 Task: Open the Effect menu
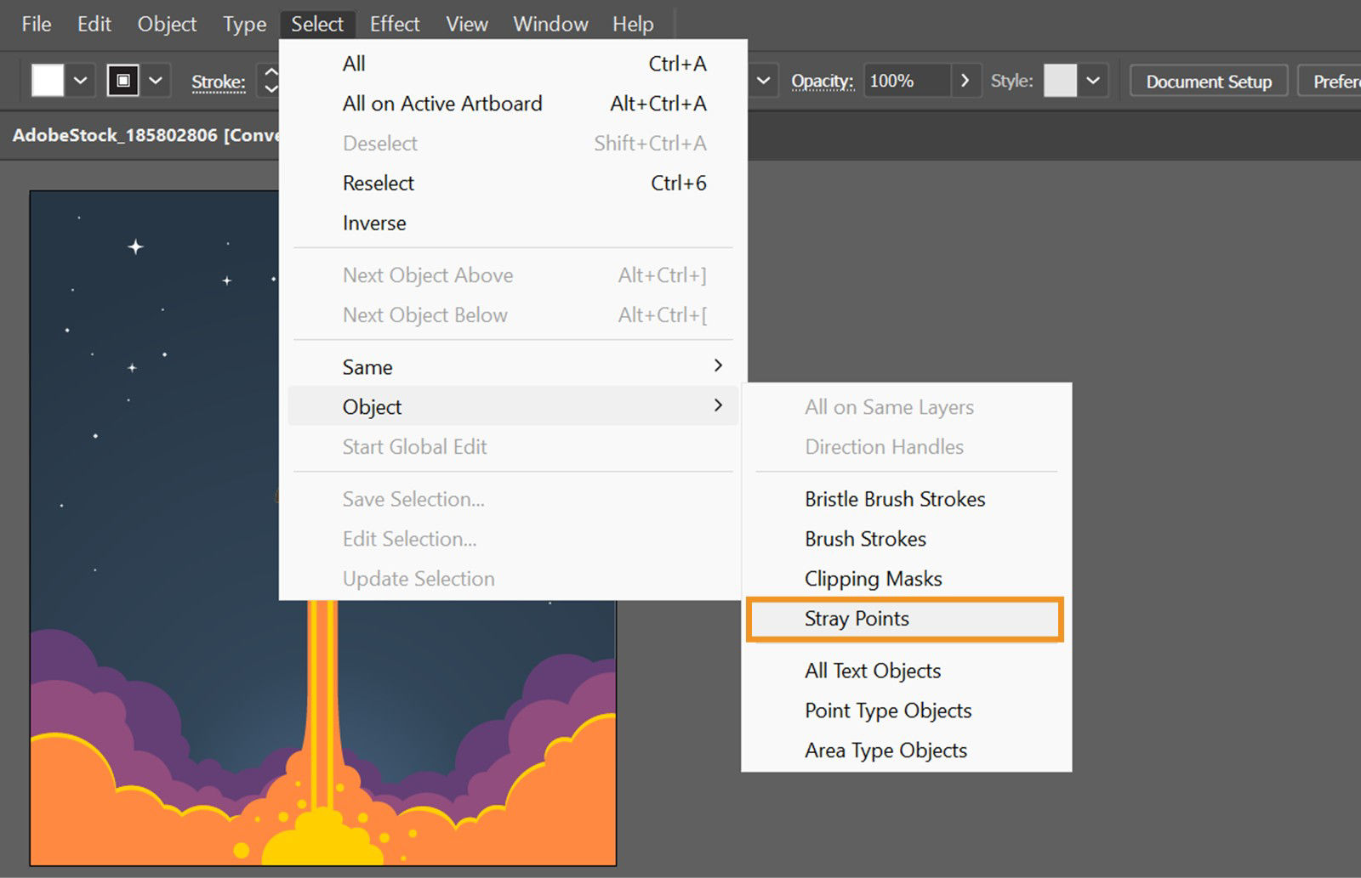[394, 24]
